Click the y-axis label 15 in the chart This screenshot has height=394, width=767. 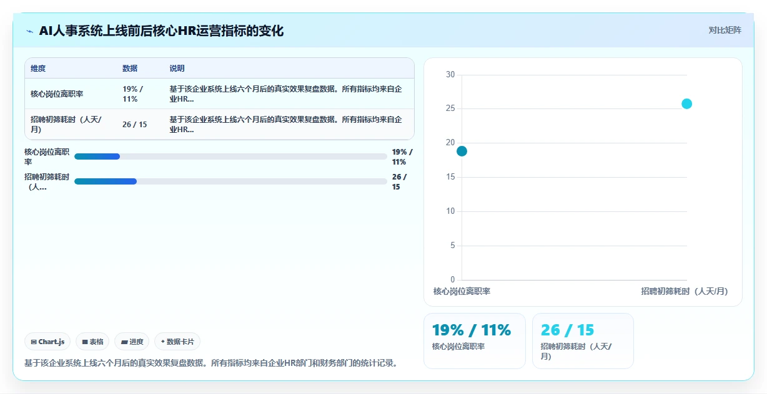(450, 177)
